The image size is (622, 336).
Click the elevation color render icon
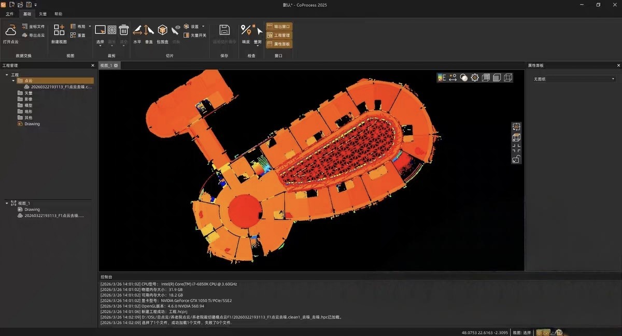[442, 78]
